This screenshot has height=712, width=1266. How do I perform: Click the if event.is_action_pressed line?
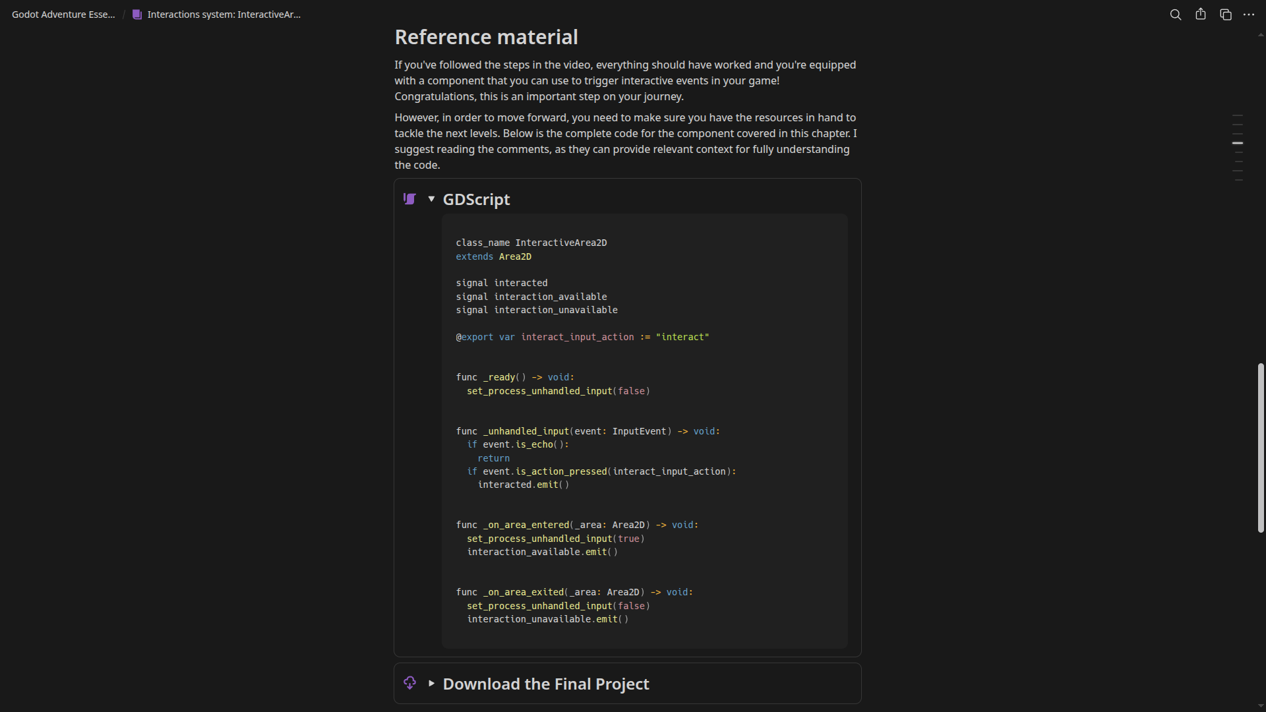(x=601, y=471)
